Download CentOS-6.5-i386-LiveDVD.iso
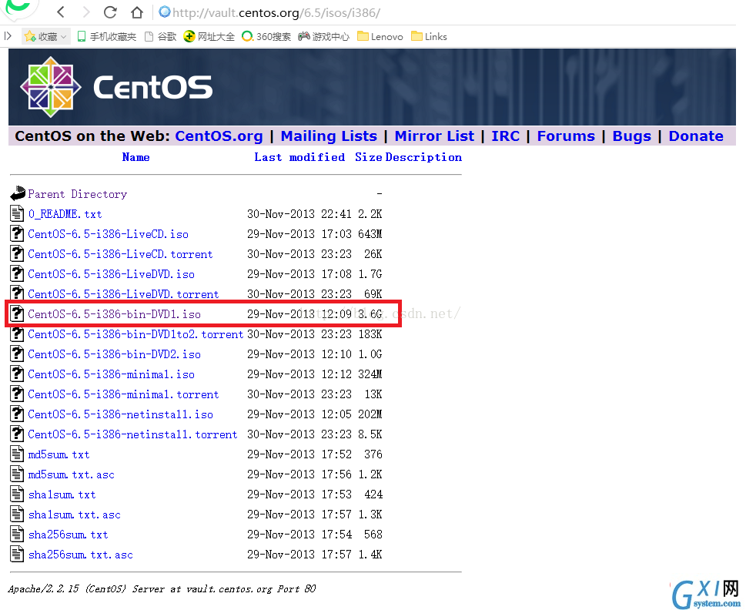 [112, 274]
